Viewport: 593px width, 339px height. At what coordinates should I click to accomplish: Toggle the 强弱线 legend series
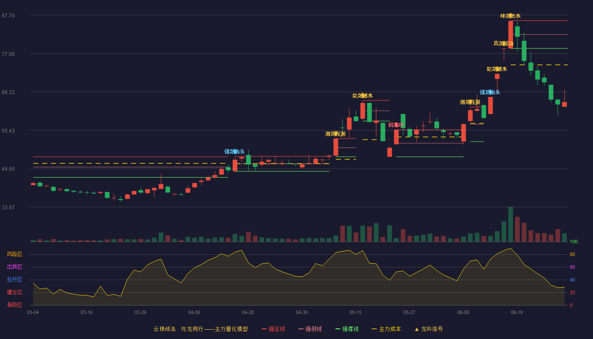pyautogui.click(x=310, y=329)
